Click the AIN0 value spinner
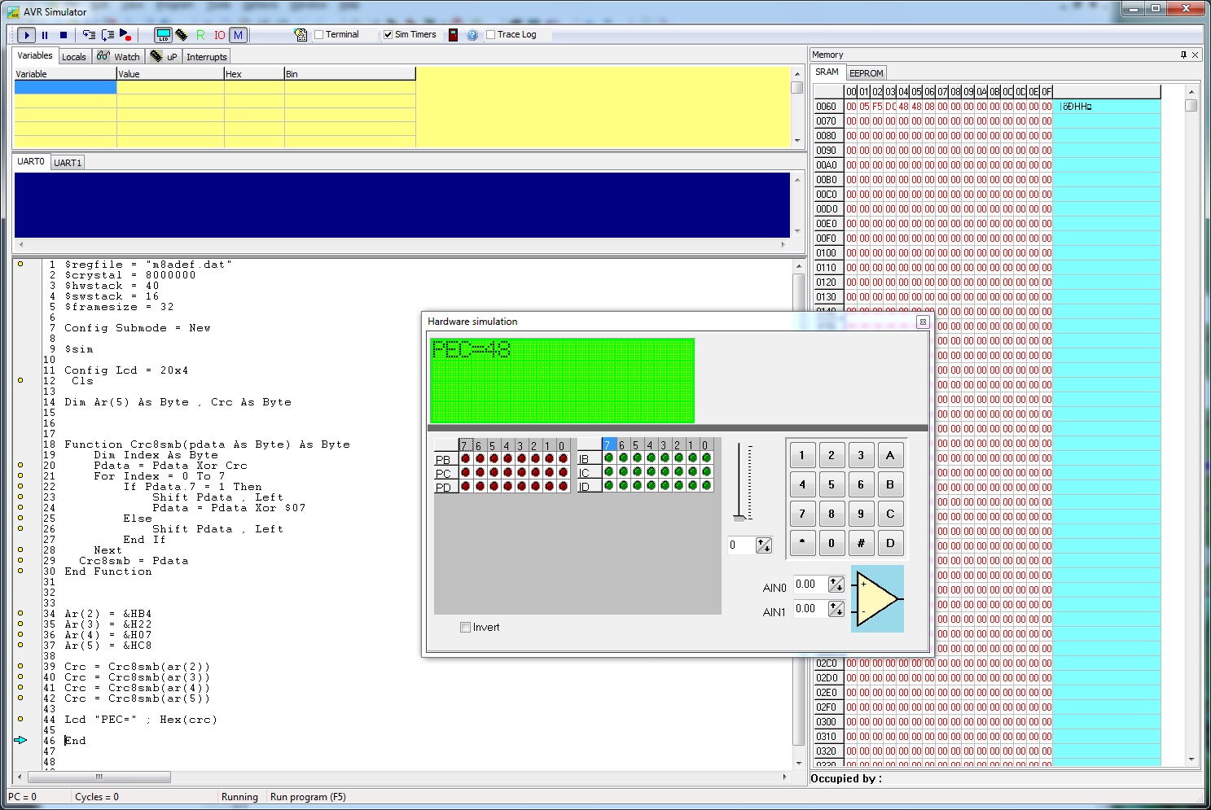The width and height of the screenshot is (1211, 810). pos(836,585)
